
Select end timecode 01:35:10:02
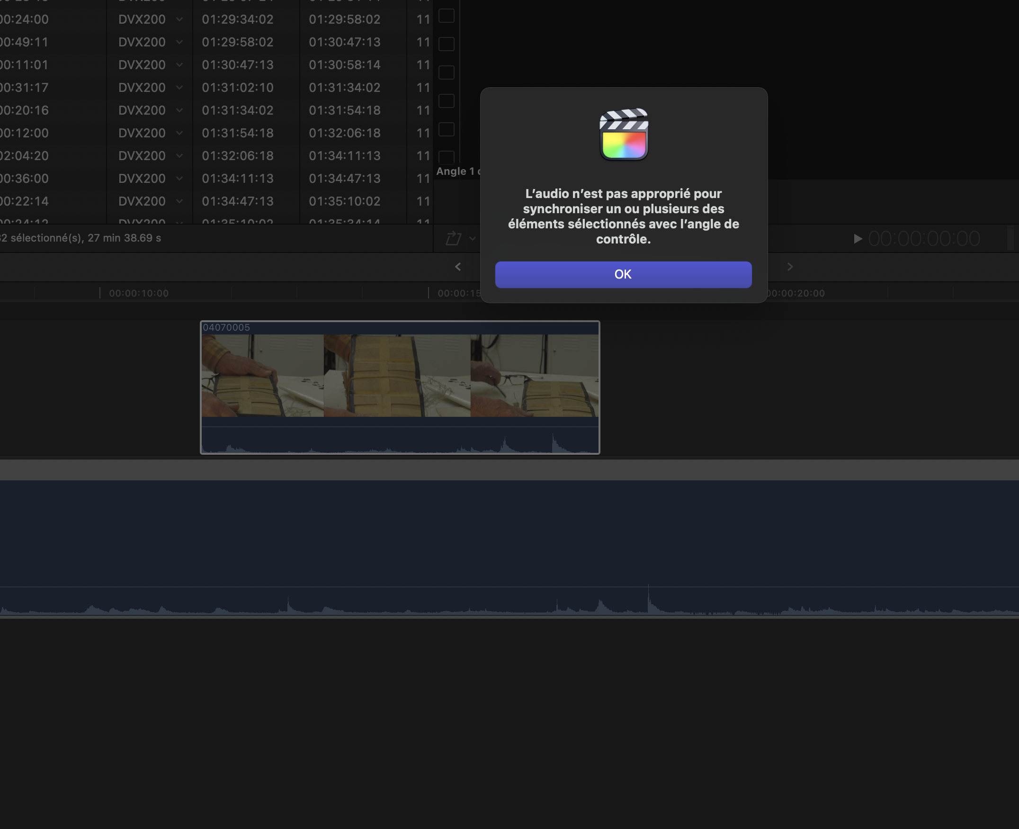pos(344,201)
